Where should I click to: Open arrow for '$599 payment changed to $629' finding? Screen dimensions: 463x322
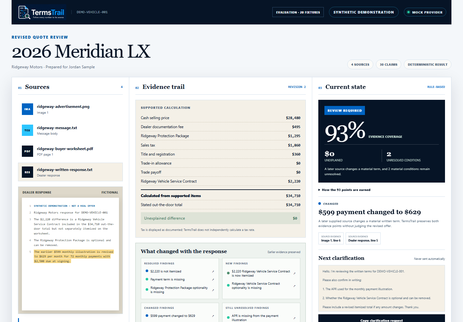tap(213, 316)
